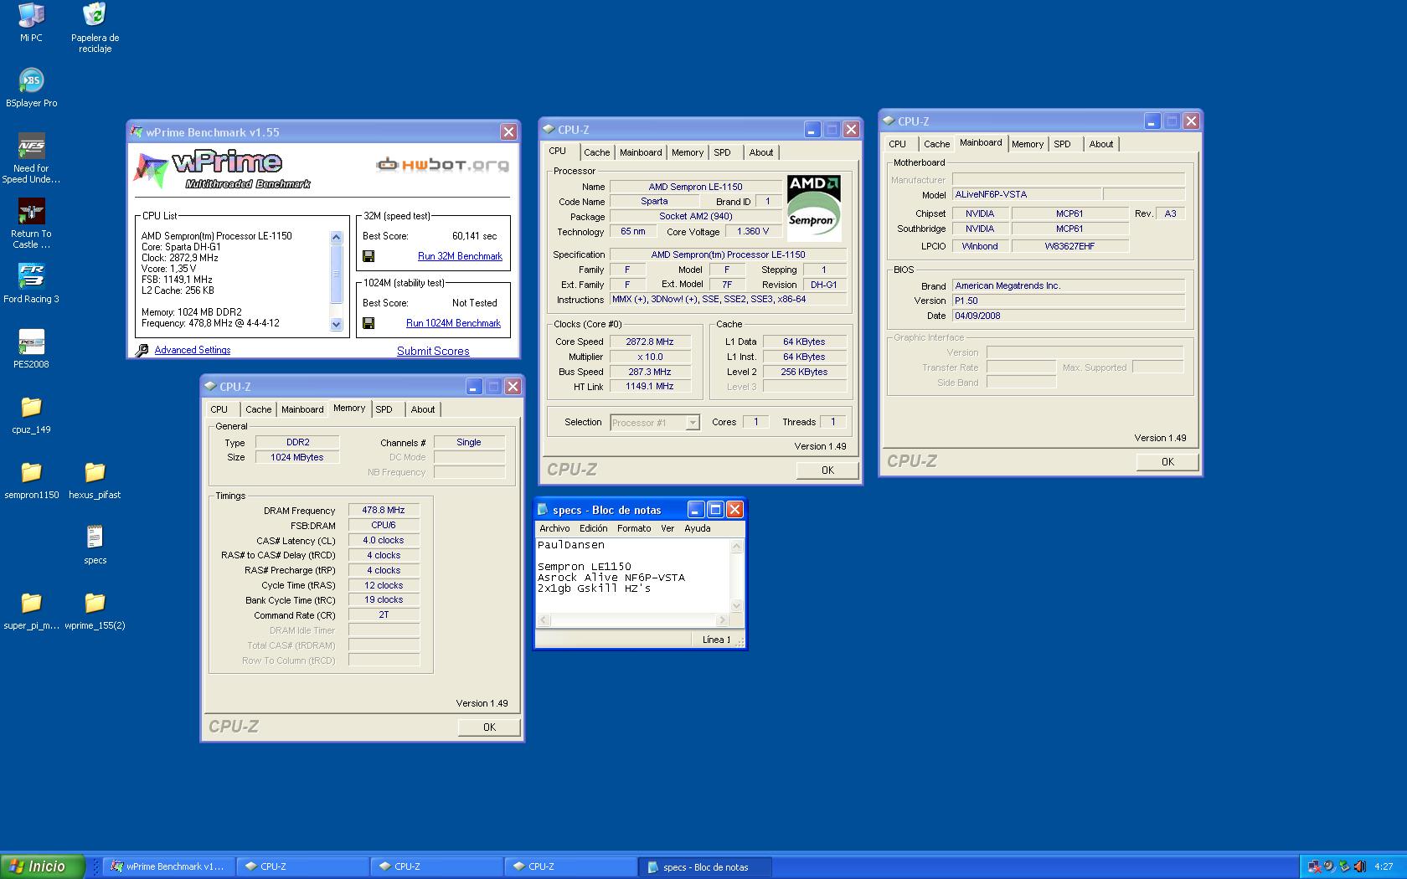This screenshot has width=1407, height=879.
Task: Launch Ford Racing 3 shortcut
Action: pyautogui.click(x=31, y=283)
